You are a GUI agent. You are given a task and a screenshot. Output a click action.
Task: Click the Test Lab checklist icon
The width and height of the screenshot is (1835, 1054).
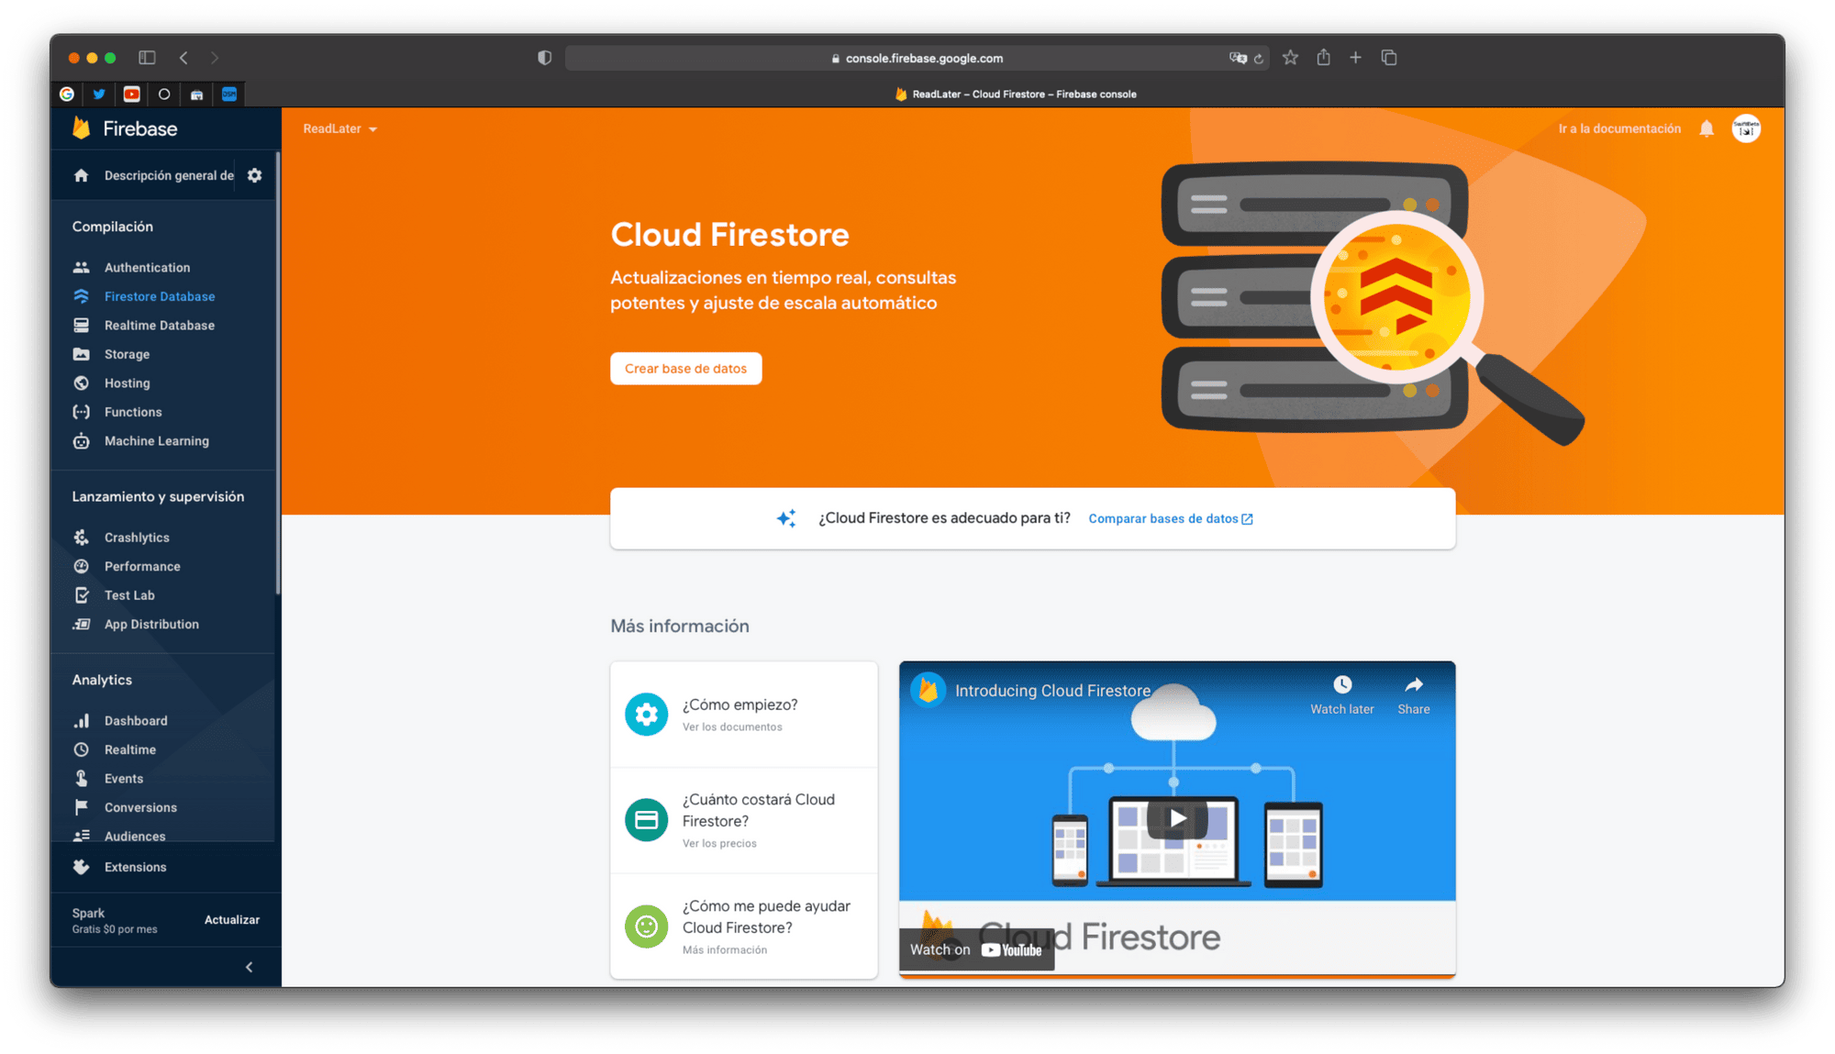tap(81, 594)
